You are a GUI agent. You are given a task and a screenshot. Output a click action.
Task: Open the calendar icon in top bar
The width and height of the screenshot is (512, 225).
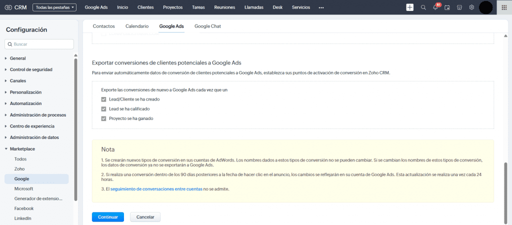pos(447,7)
